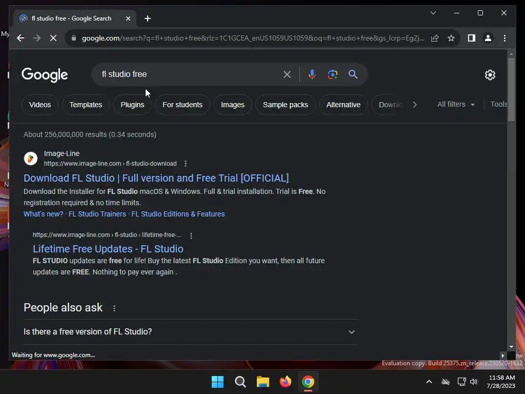The height and width of the screenshot is (394, 525).
Task: Open the site info lock icon
Action: (x=74, y=38)
